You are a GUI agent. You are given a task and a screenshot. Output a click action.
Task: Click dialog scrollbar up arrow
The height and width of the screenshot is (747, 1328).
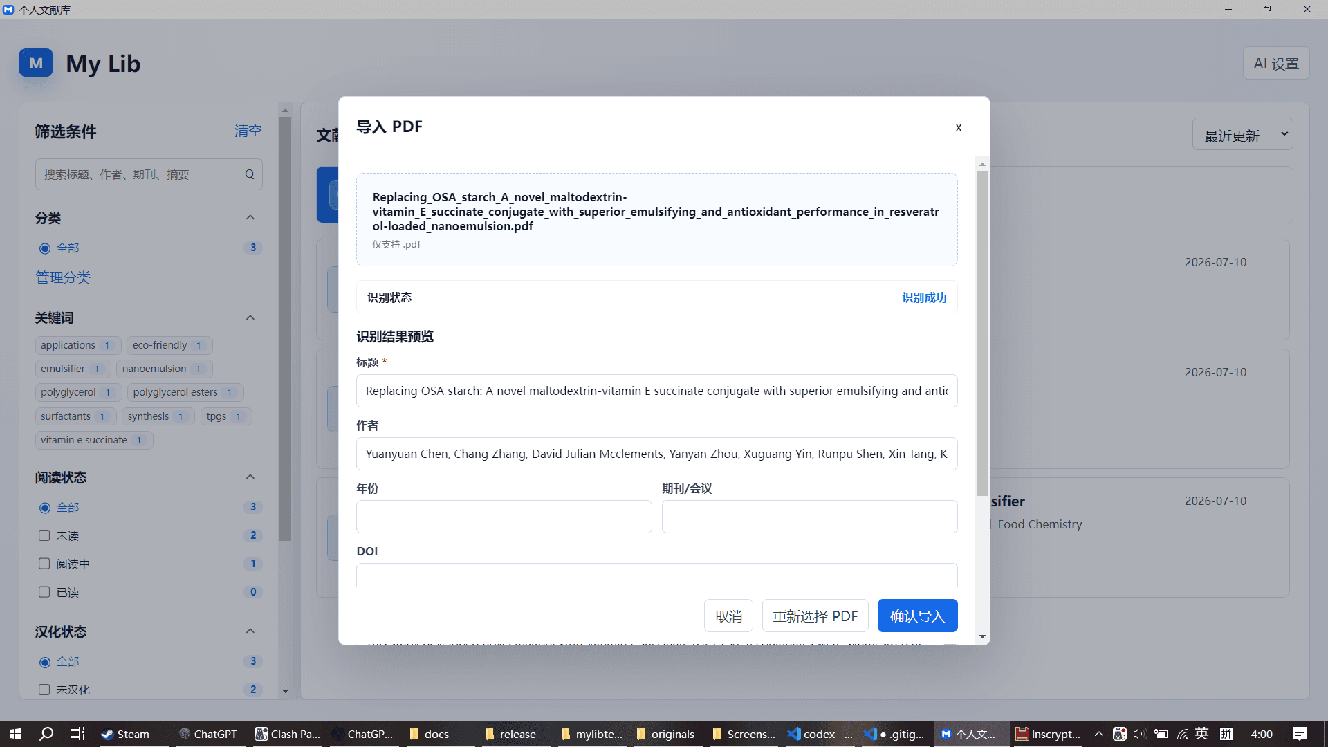tap(982, 165)
